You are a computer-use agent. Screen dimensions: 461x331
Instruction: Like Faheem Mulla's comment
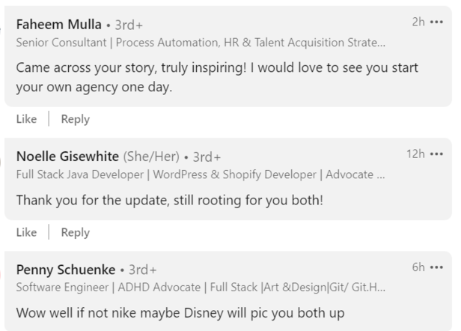25,119
